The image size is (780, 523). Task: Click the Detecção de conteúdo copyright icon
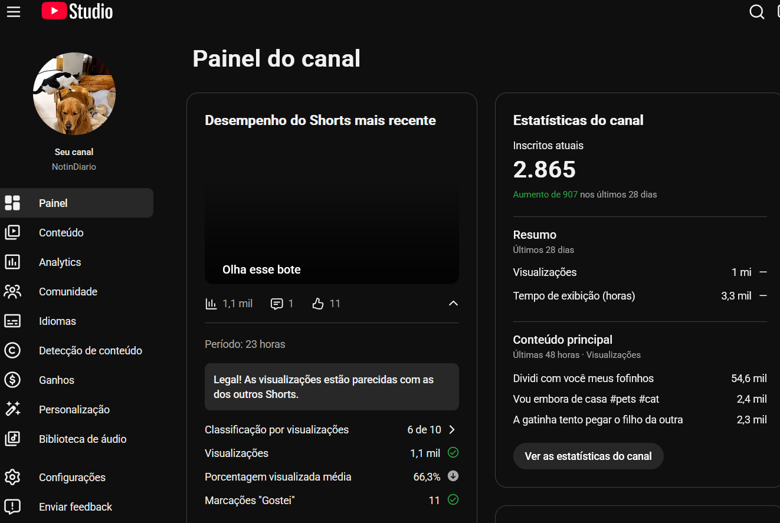(x=12, y=350)
